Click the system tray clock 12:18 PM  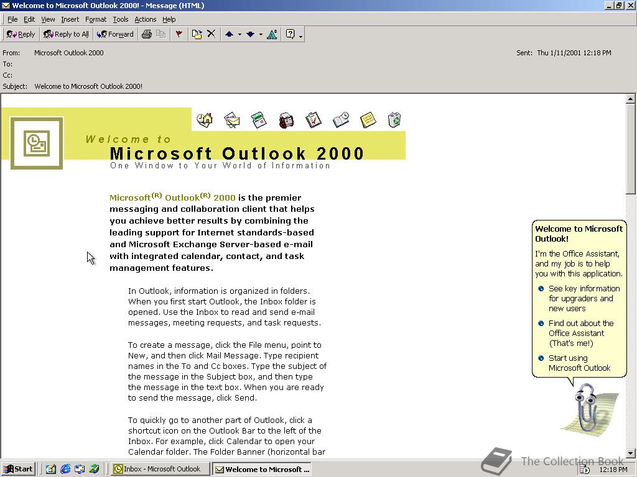point(613,470)
